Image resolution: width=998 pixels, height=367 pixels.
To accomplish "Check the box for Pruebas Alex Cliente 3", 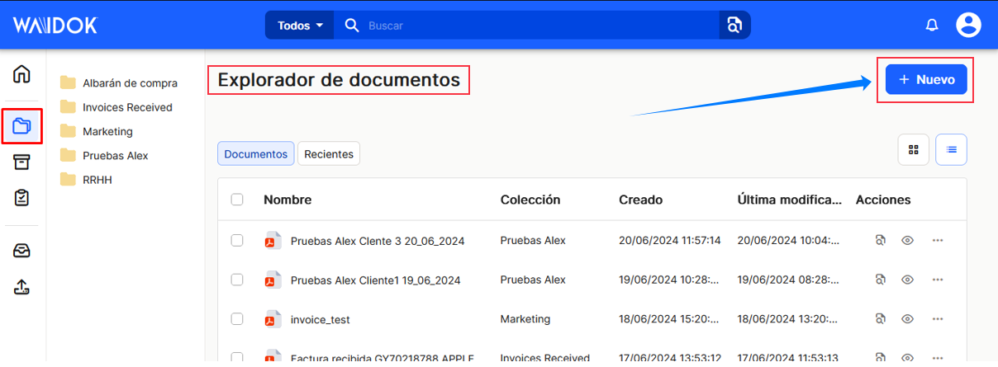I will [237, 240].
